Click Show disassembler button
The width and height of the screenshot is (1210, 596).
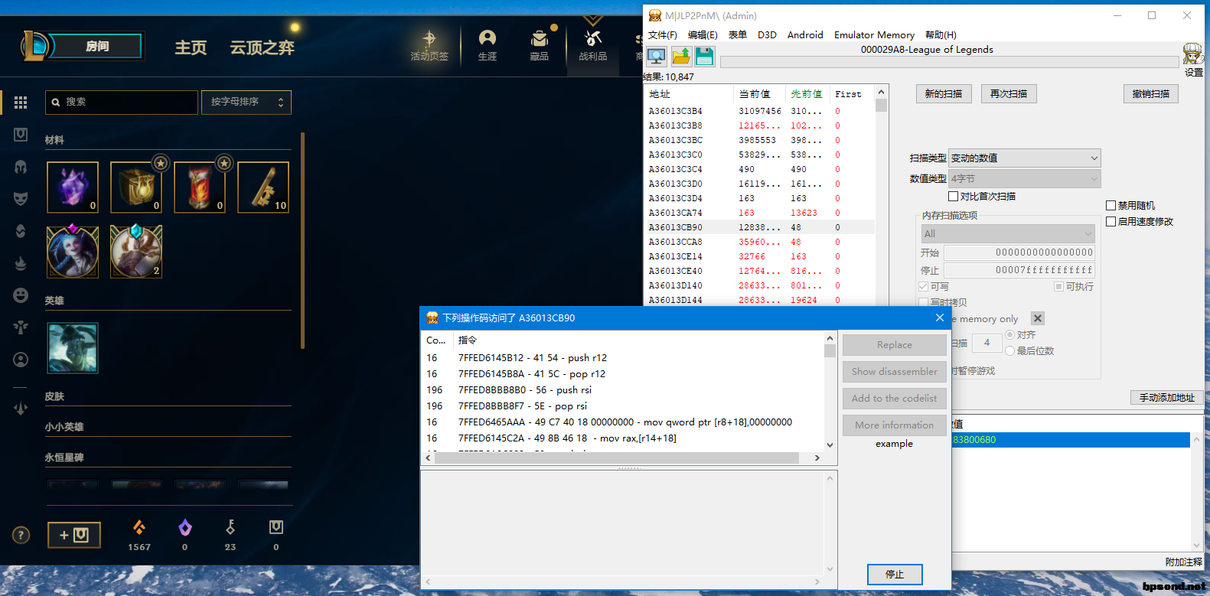coord(895,372)
